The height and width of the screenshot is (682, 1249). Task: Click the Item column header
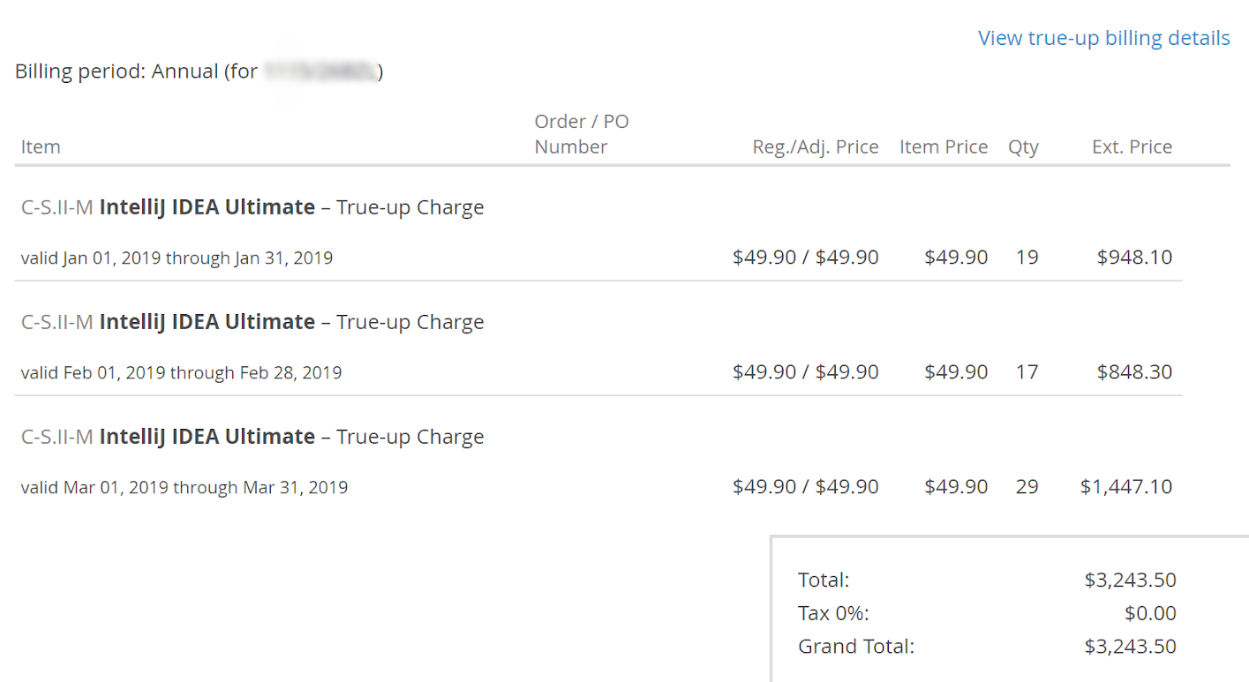pyautogui.click(x=41, y=146)
